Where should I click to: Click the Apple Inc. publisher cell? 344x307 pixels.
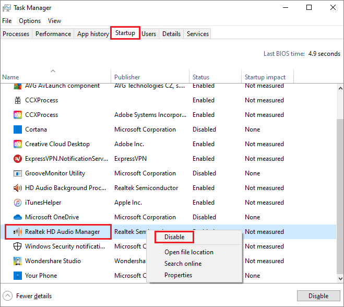point(128,203)
